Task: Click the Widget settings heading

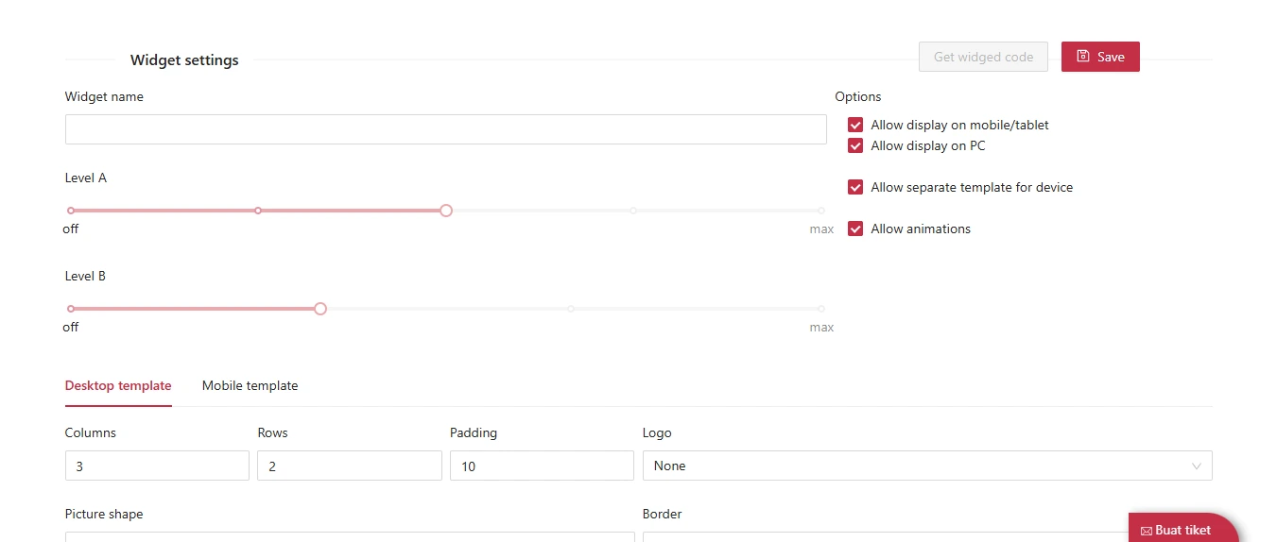Action: tap(184, 60)
